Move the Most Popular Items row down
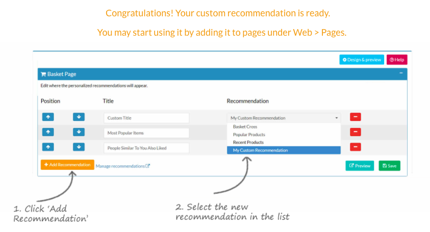Screen dimensions: 430x232 coord(79,132)
